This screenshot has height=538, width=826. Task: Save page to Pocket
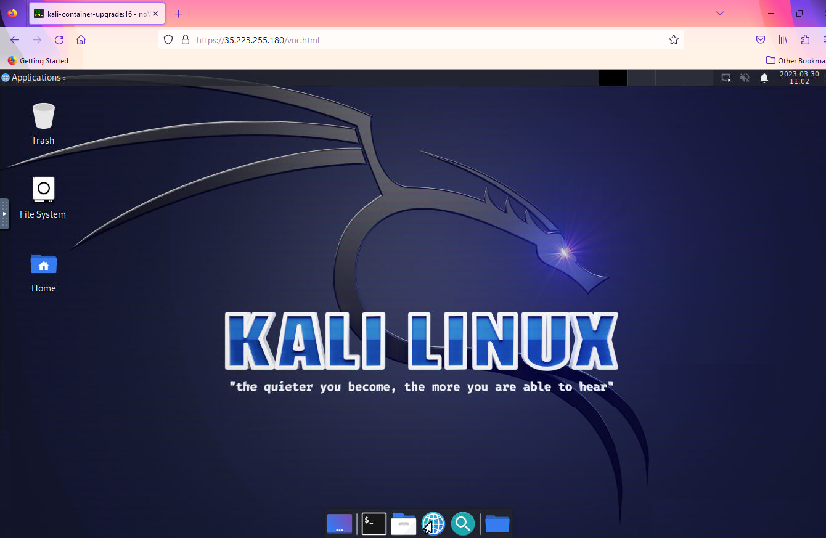point(761,40)
